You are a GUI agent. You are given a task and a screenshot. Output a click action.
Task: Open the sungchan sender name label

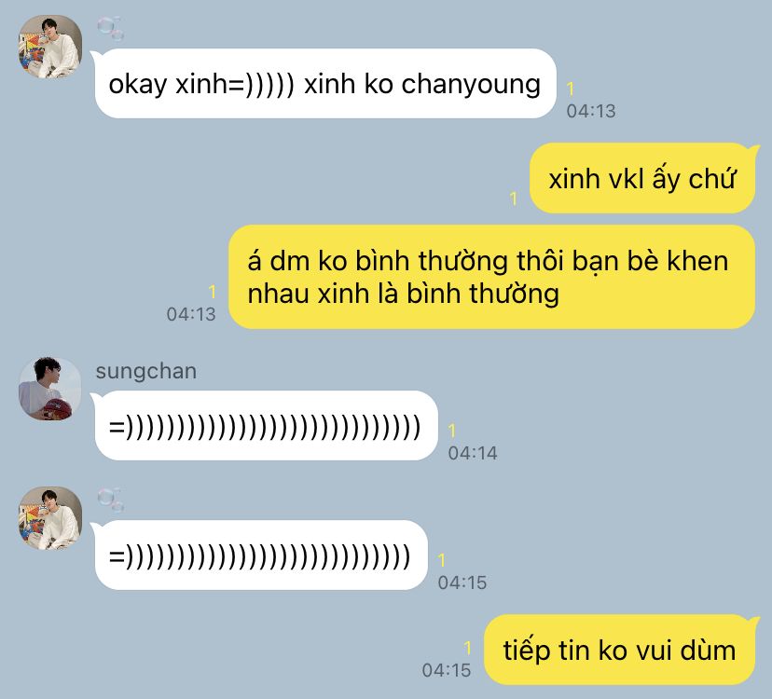click(x=146, y=371)
